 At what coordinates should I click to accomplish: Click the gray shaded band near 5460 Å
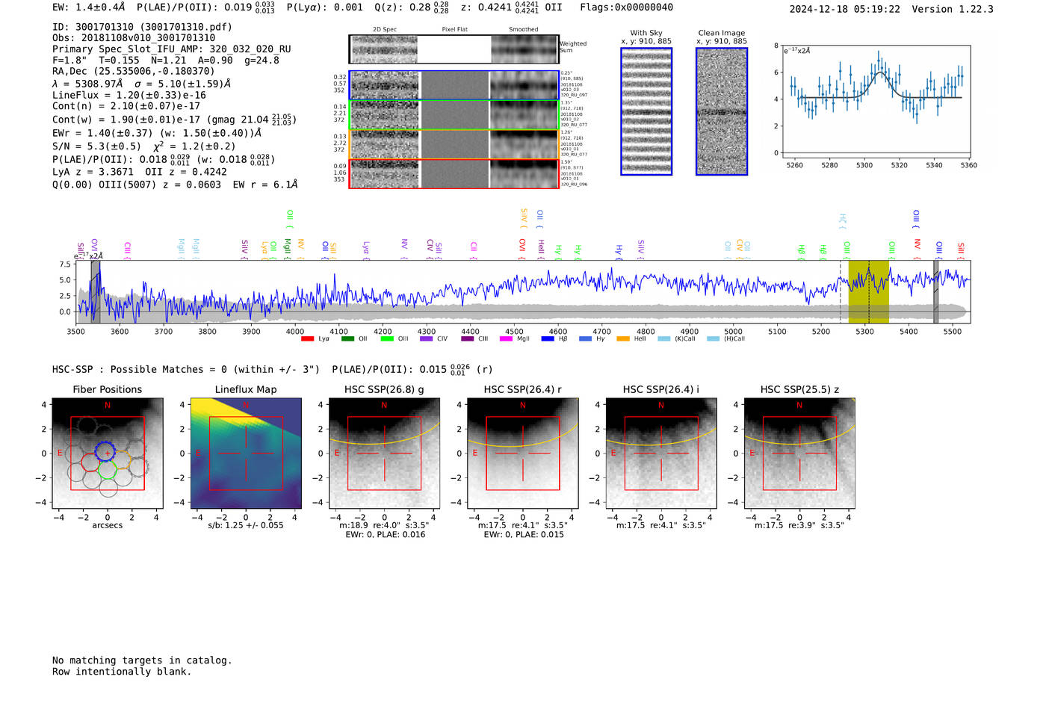(x=935, y=291)
